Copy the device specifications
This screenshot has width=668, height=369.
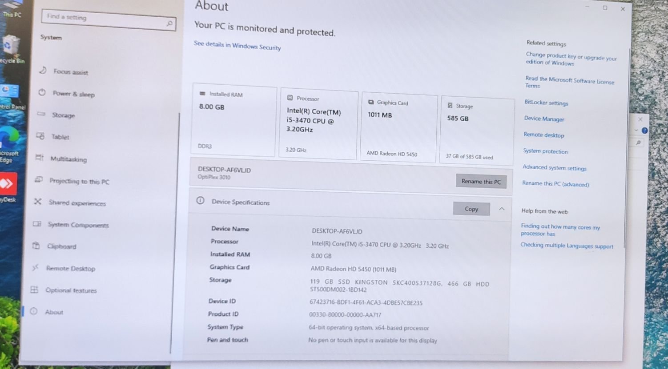[471, 209]
